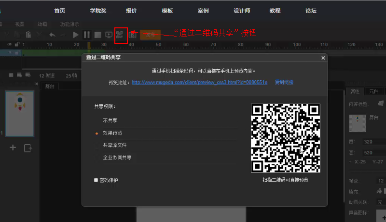Screen dimensions: 386x222
Task: Select the 不共享 sharing option
Action: pyautogui.click(x=110, y=120)
